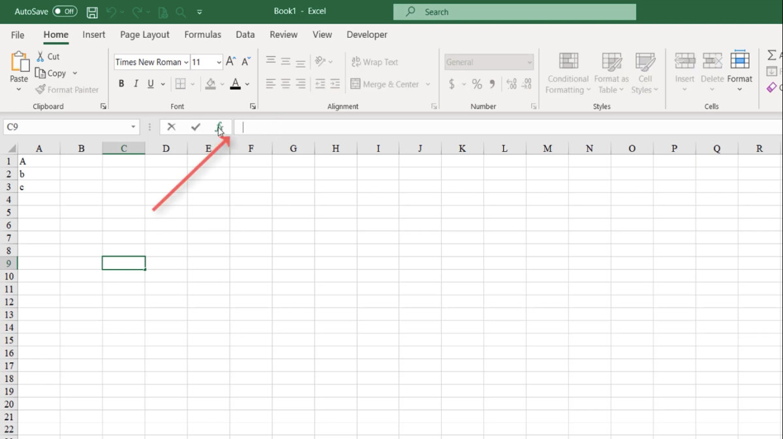Confirm formula entry with the checkmark
This screenshot has height=439, width=783.
(195, 126)
